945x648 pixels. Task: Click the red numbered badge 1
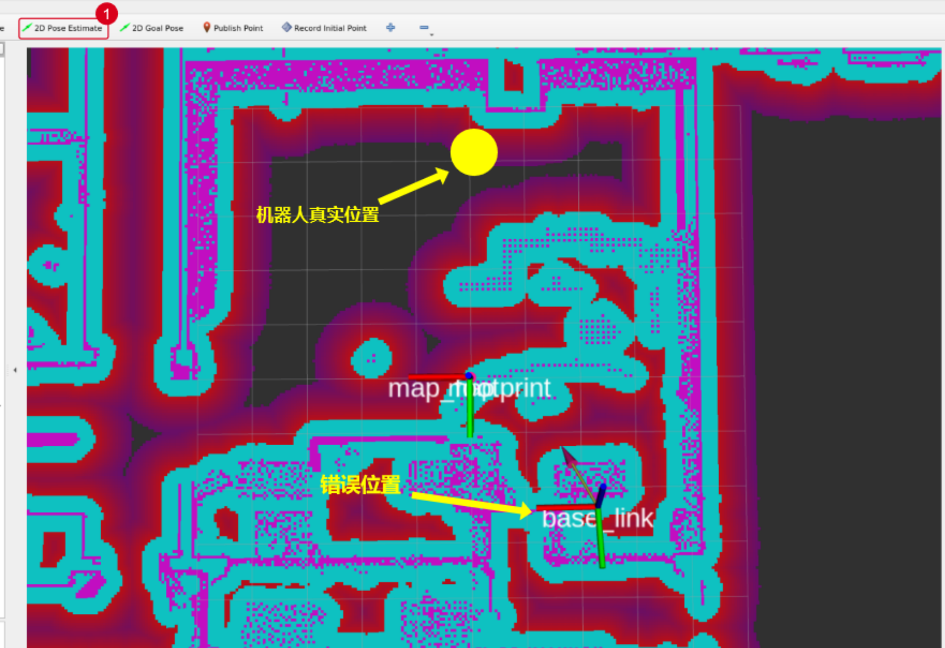pos(107,13)
